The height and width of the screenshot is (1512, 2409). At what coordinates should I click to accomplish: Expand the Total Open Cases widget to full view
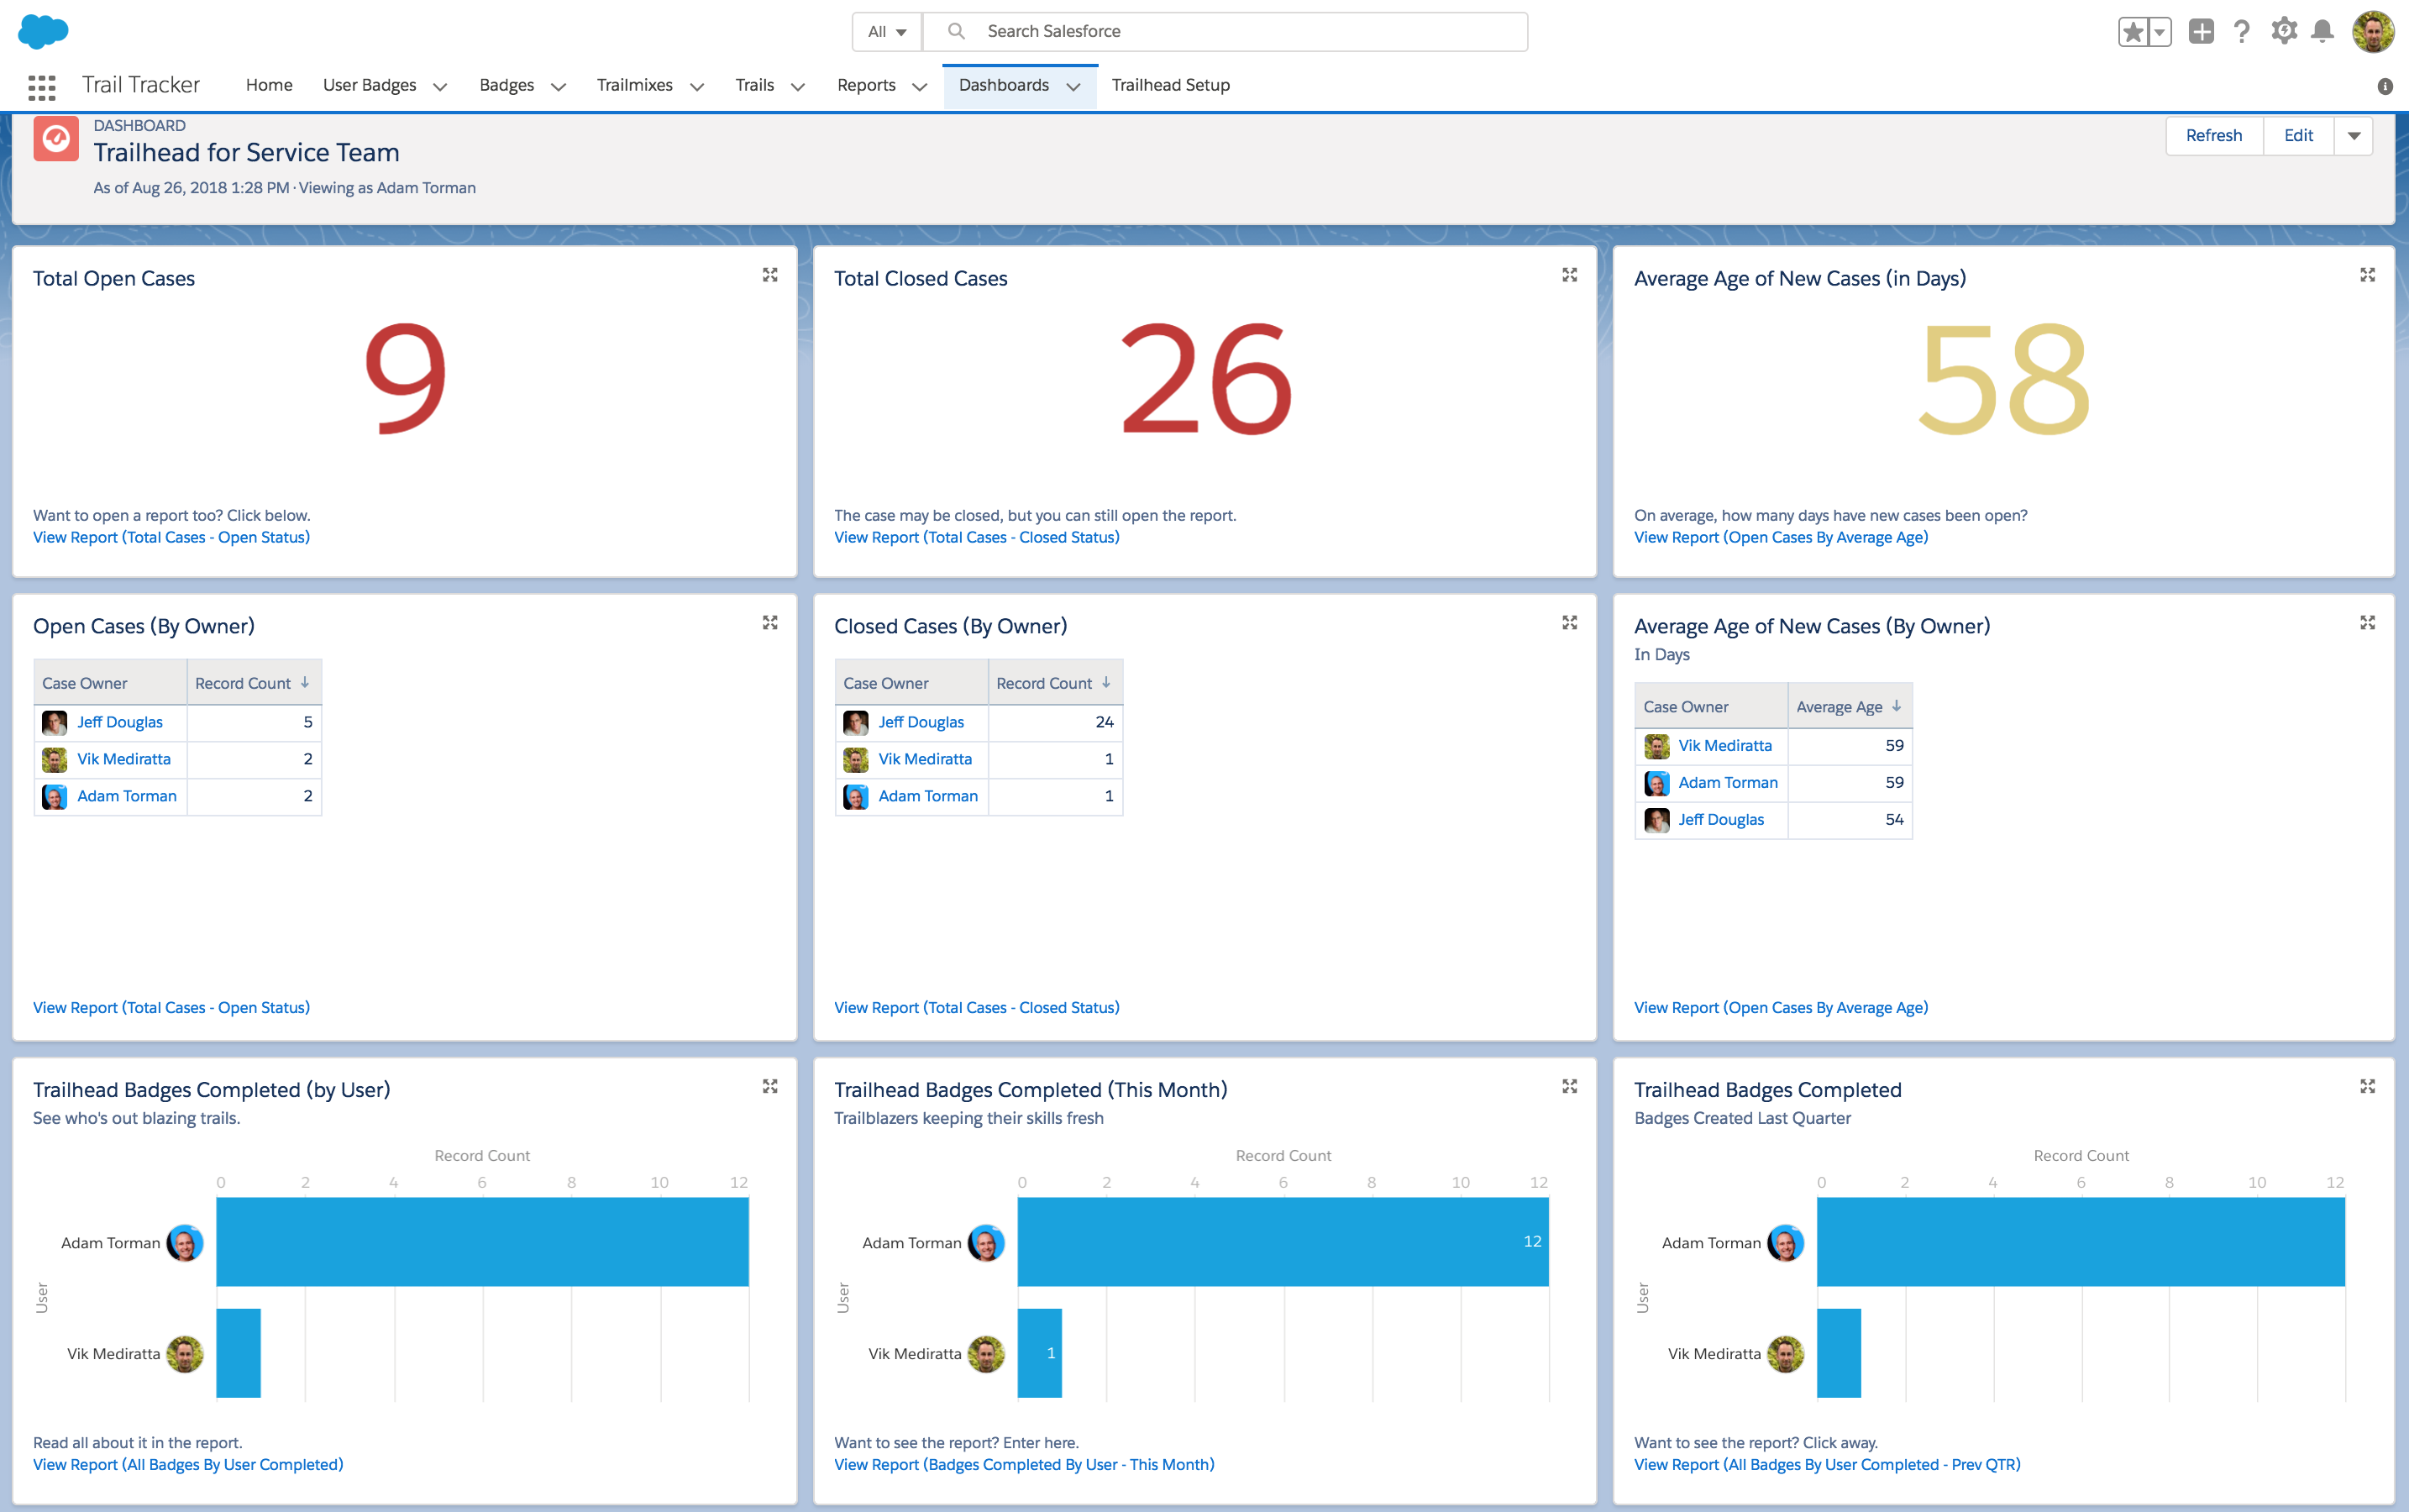771,274
